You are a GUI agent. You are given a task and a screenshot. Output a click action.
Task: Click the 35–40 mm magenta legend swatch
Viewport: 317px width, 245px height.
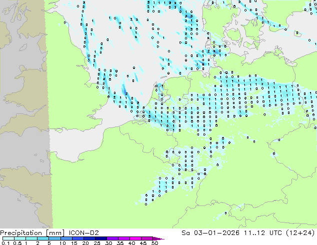(x=123, y=238)
